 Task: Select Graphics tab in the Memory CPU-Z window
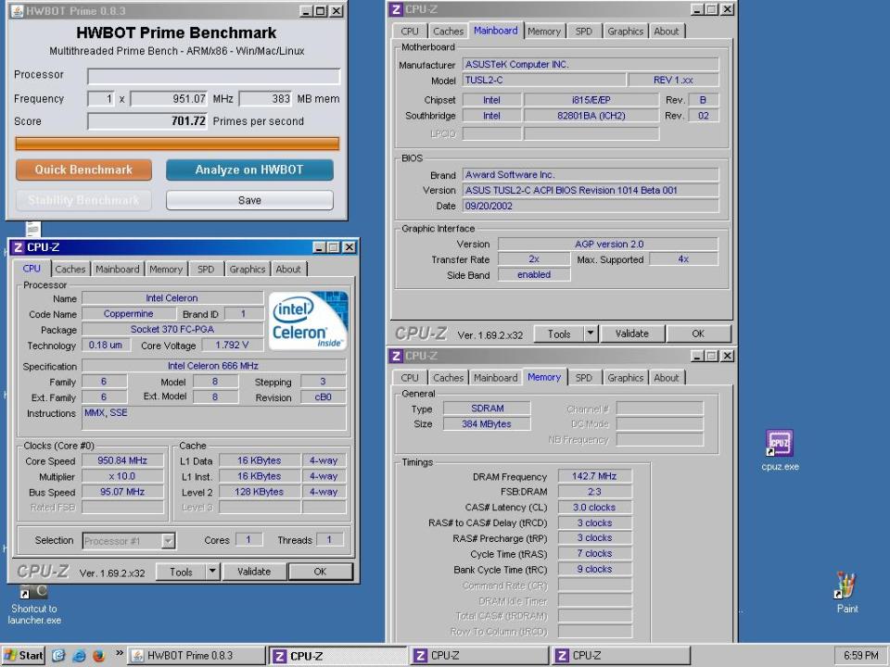[x=625, y=378]
